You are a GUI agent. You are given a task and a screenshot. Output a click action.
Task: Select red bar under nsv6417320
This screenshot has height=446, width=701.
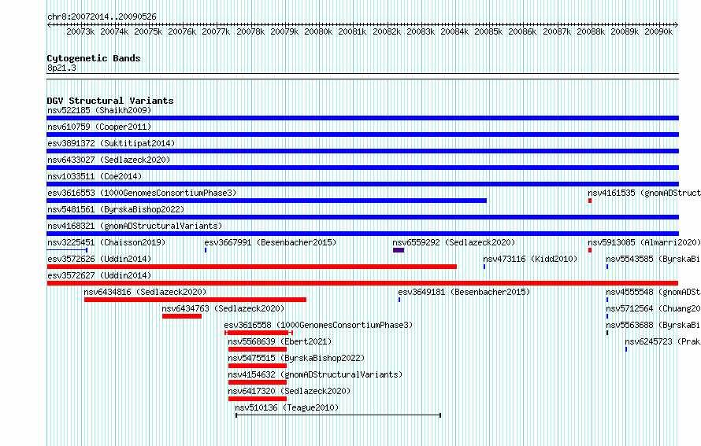tap(258, 399)
